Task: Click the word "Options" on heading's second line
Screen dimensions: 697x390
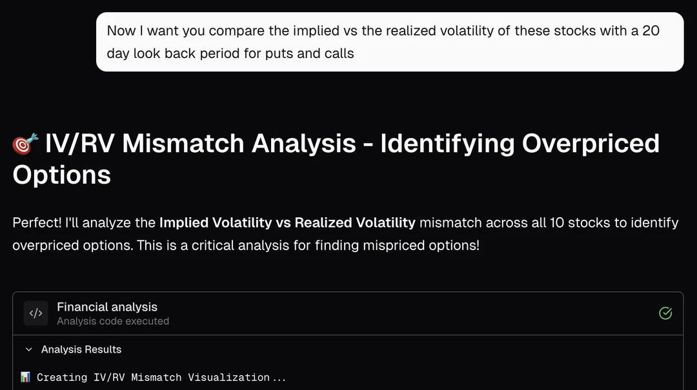Action: (62, 175)
